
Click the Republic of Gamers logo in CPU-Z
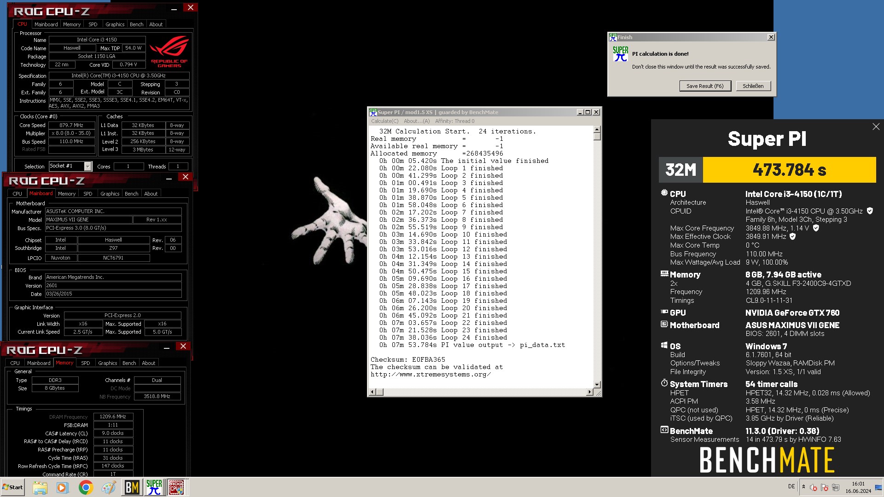(169, 52)
